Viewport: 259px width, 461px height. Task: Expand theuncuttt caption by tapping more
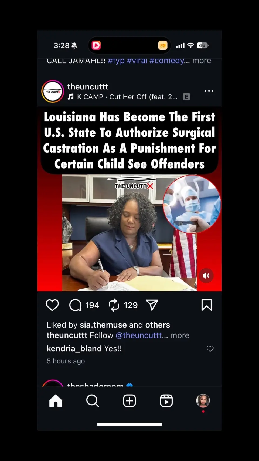(x=180, y=335)
